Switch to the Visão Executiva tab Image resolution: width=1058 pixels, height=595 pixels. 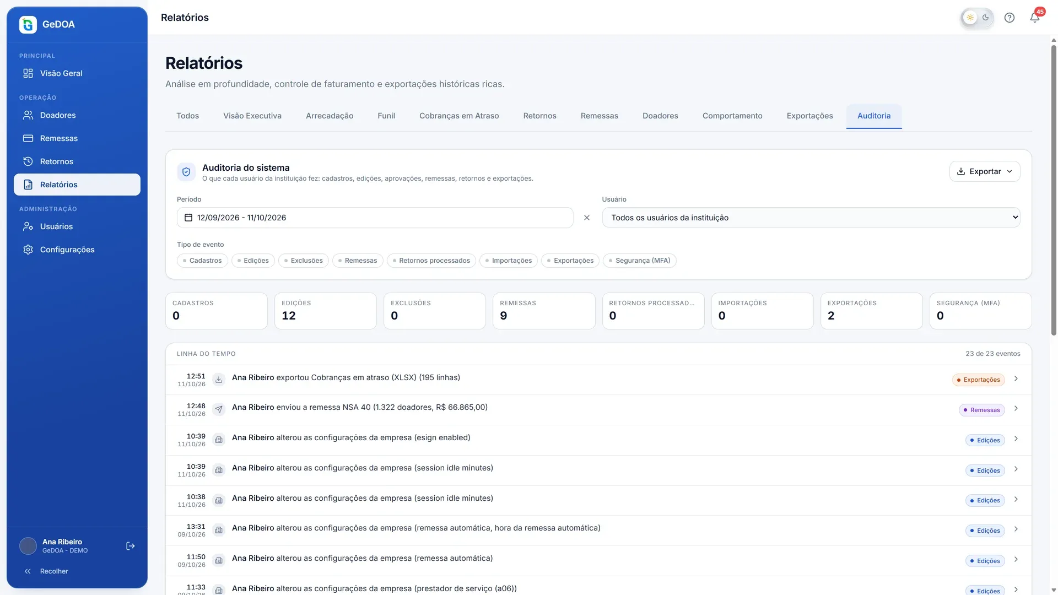click(x=252, y=116)
